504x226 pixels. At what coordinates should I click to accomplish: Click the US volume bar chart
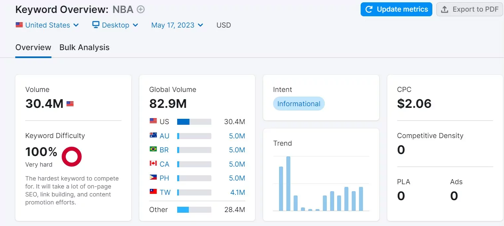pos(194,121)
